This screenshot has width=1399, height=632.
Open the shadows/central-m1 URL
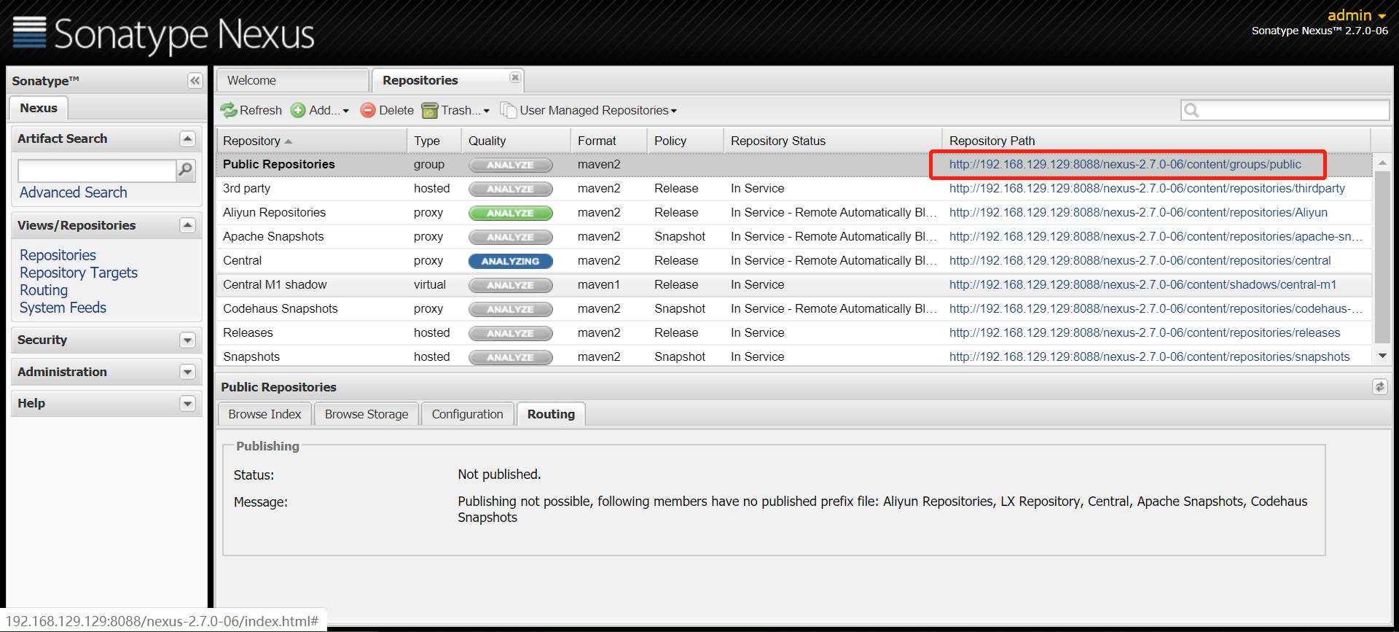click(1143, 284)
